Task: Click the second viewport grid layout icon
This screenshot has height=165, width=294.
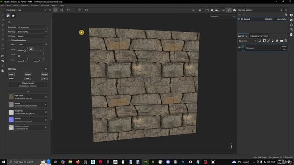Action: click(x=62, y=10)
